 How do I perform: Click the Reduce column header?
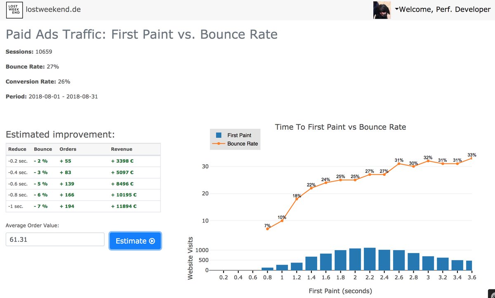(x=17, y=149)
